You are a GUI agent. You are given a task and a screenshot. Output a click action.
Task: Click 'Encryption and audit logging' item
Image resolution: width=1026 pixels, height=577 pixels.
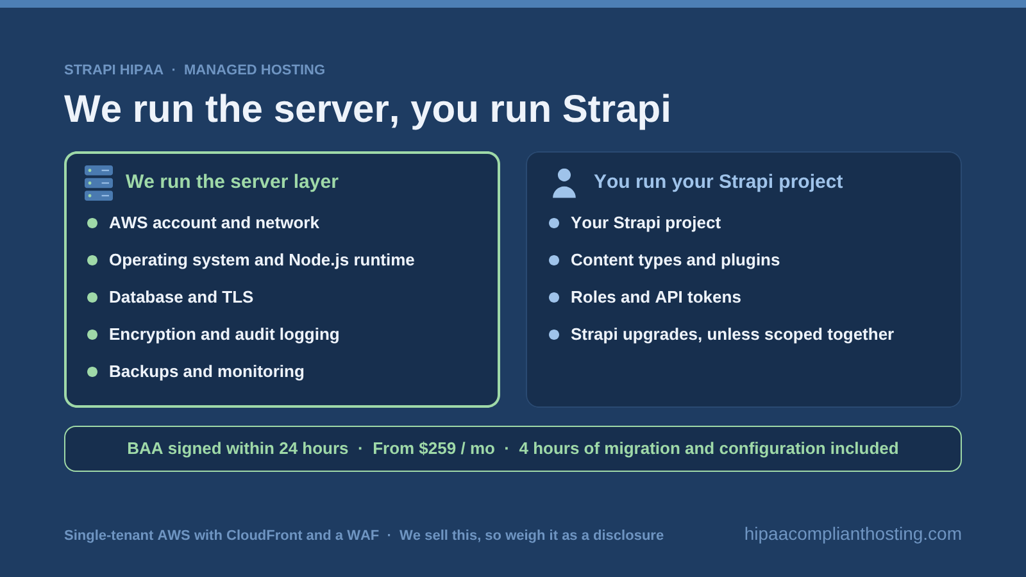pos(224,334)
